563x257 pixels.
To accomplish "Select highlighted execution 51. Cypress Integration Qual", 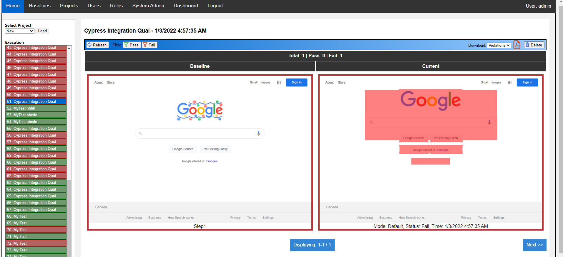I will click(36, 102).
